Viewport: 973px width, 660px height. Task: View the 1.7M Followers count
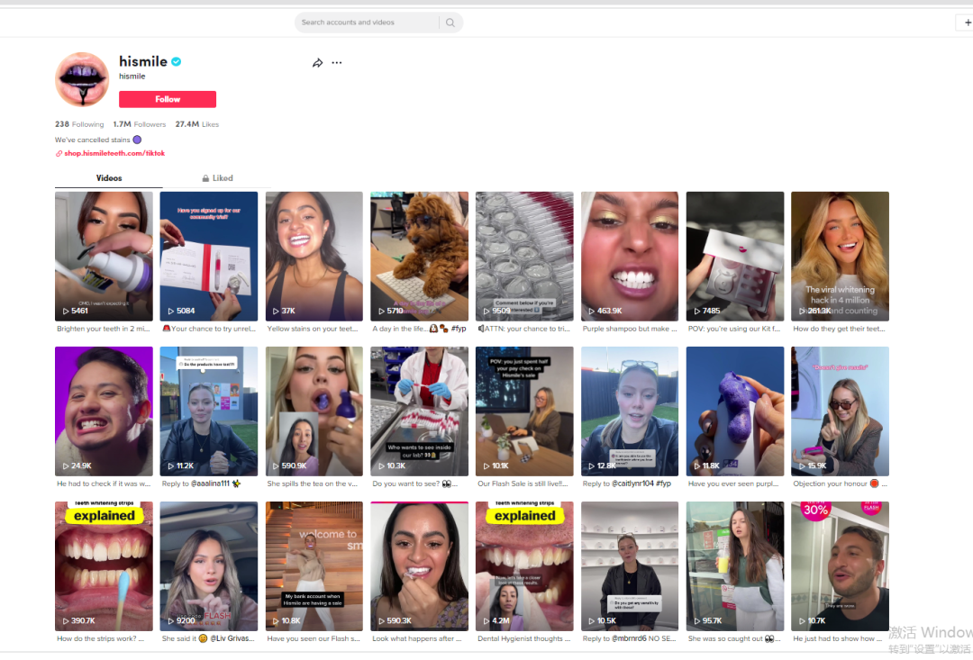140,124
